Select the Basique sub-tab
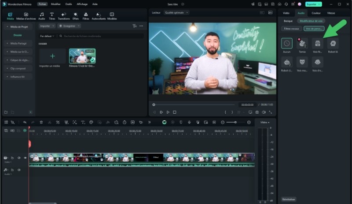 point(288,21)
